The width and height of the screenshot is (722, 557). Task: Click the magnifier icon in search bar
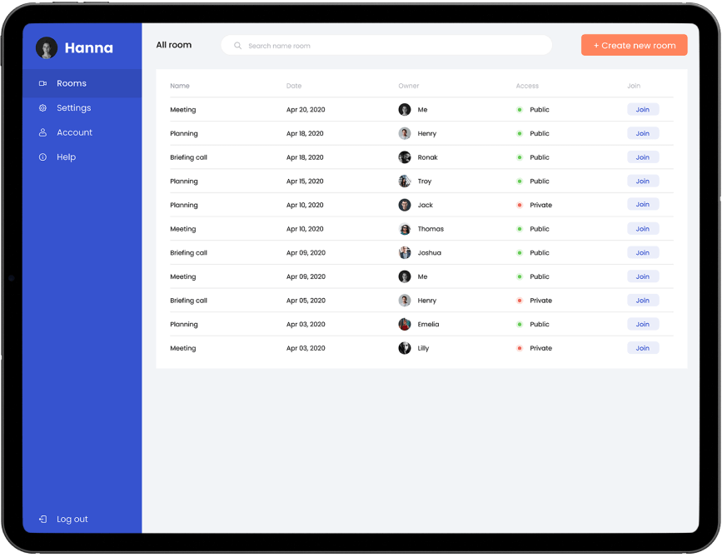tap(238, 46)
